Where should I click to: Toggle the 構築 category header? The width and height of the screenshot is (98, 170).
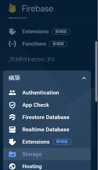(47, 78)
